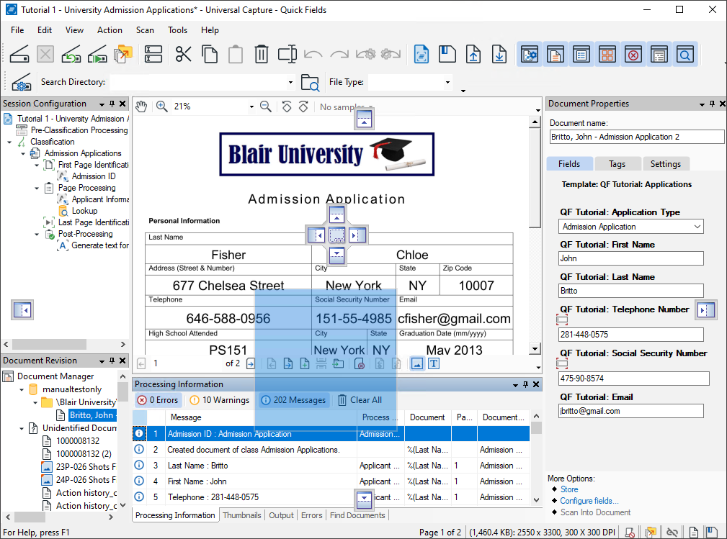Open the Application Type dropdown
Screen dimensions: 727x539
(696, 227)
